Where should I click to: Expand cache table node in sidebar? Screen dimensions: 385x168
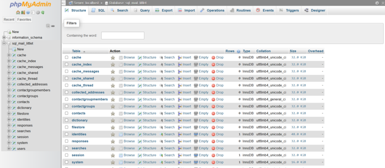pos(9,55)
